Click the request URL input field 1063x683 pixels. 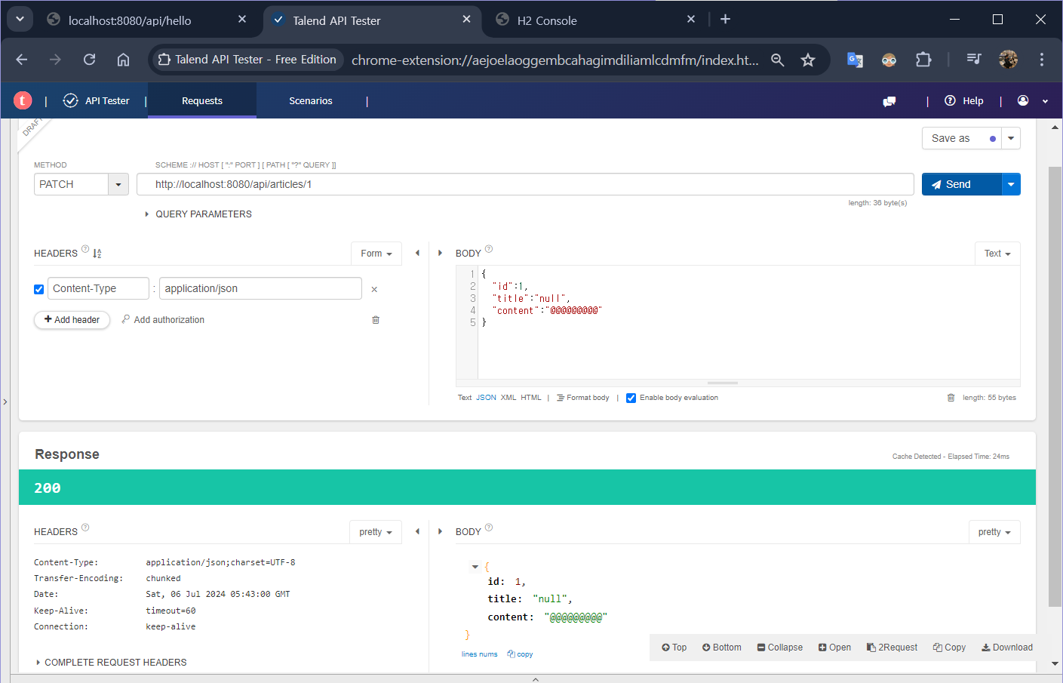(x=525, y=184)
